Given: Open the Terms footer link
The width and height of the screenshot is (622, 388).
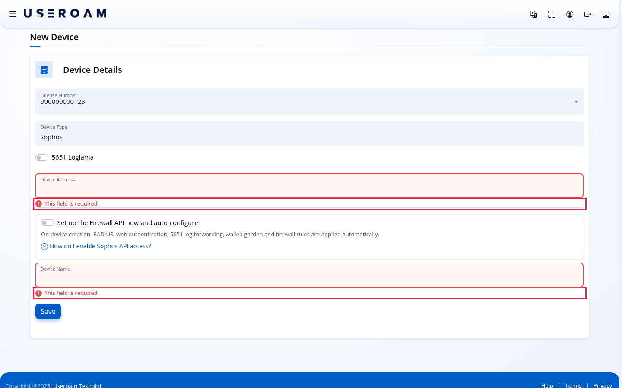Looking at the screenshot, I should coord(573,385).
